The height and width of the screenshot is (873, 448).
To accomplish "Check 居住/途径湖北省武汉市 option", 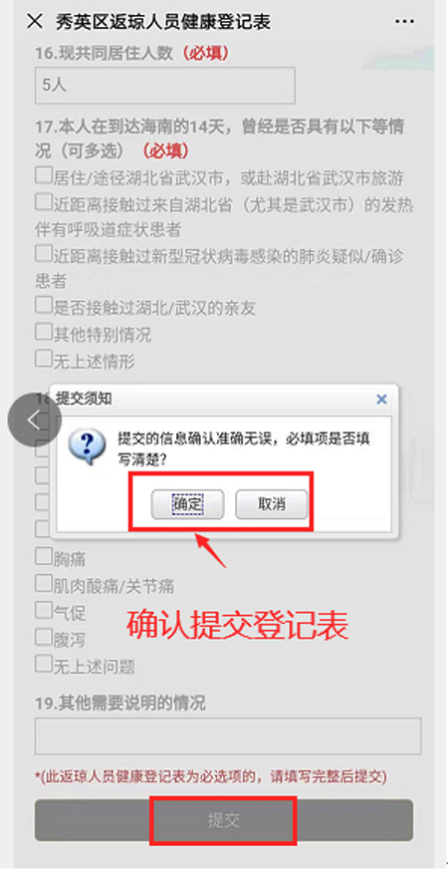I will [44, 175].
